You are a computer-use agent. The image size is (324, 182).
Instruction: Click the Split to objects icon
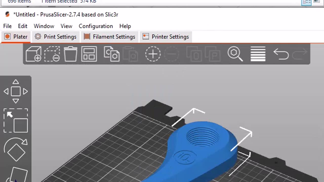click(194, 54)
